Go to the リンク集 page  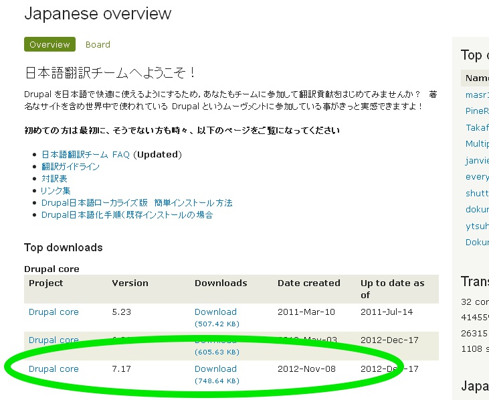[x=55, y=190]
